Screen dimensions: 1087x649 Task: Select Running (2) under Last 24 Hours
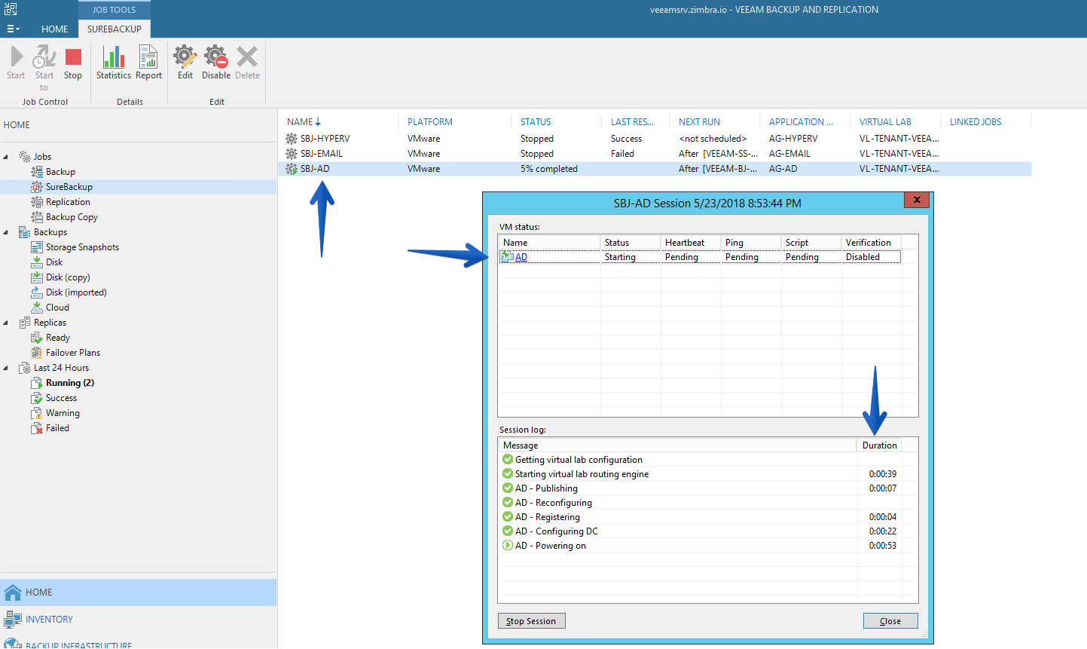pos(69,383)
